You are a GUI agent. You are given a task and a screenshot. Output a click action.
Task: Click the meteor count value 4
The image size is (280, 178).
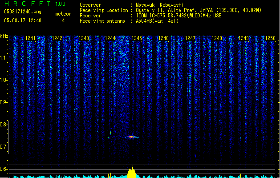coord(63,20)
